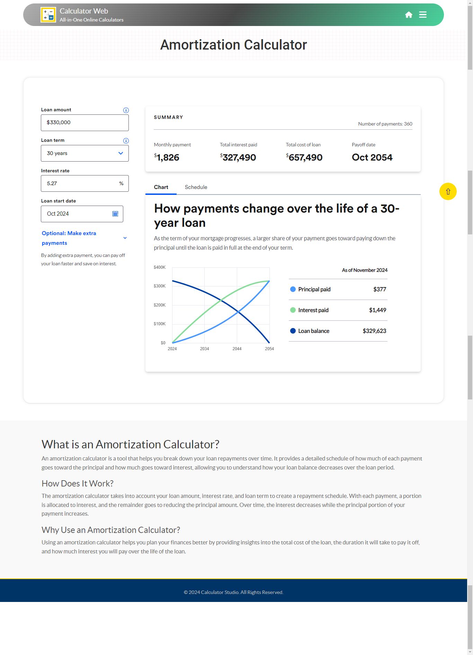Expand the extra payments chevron
The height and width of the screenshot is (655, 473).
[125, 238]
